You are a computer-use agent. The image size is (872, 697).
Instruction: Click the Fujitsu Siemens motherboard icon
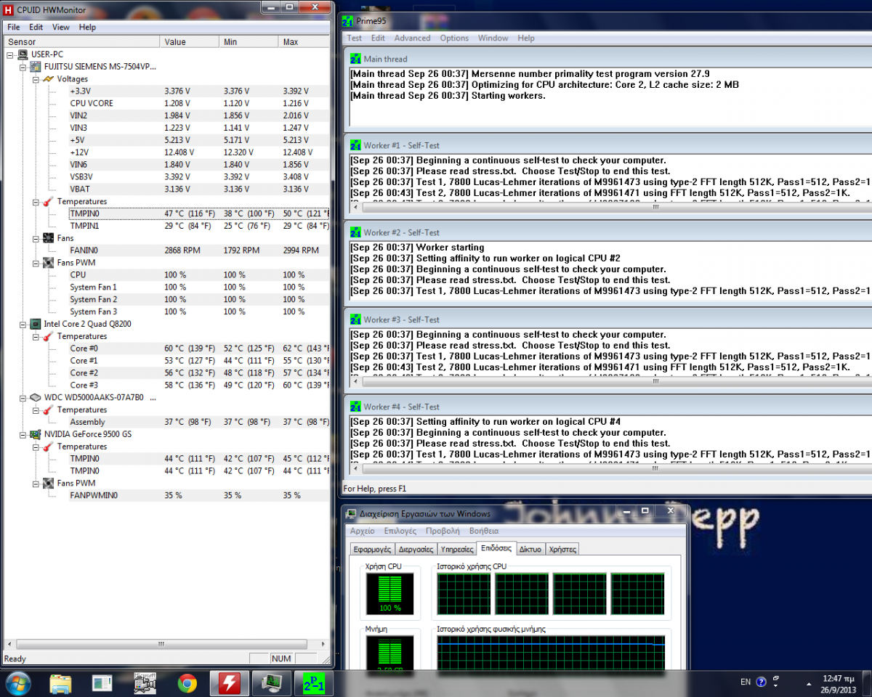[35, 67]
